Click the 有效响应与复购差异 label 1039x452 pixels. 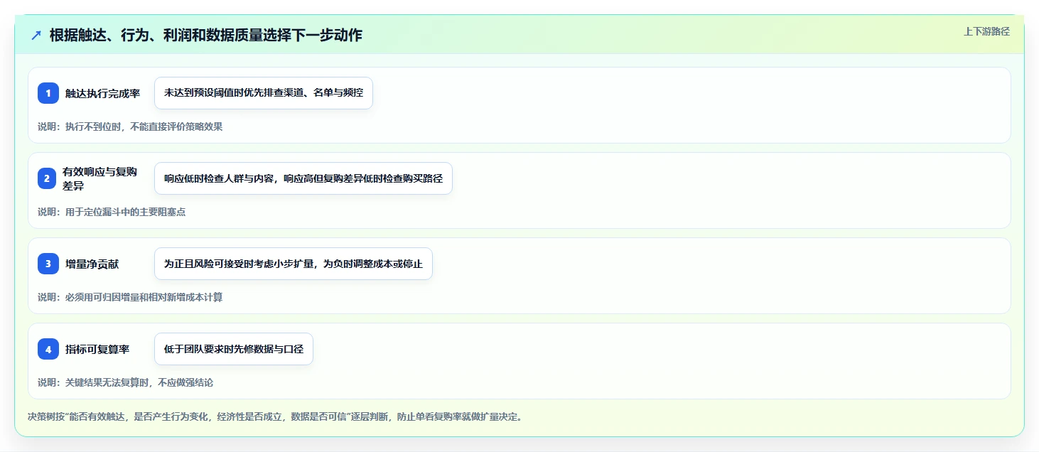tap(99, 178)
